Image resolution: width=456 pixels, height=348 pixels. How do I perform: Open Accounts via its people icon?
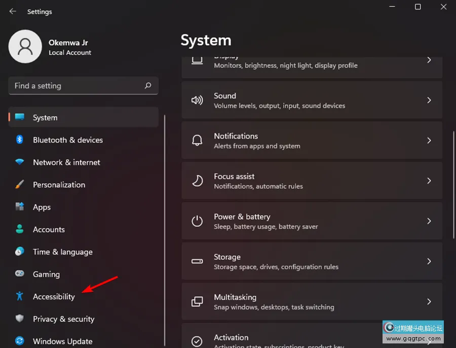coord(19,229)
